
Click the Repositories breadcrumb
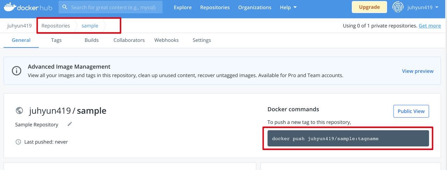click(56, 25)
